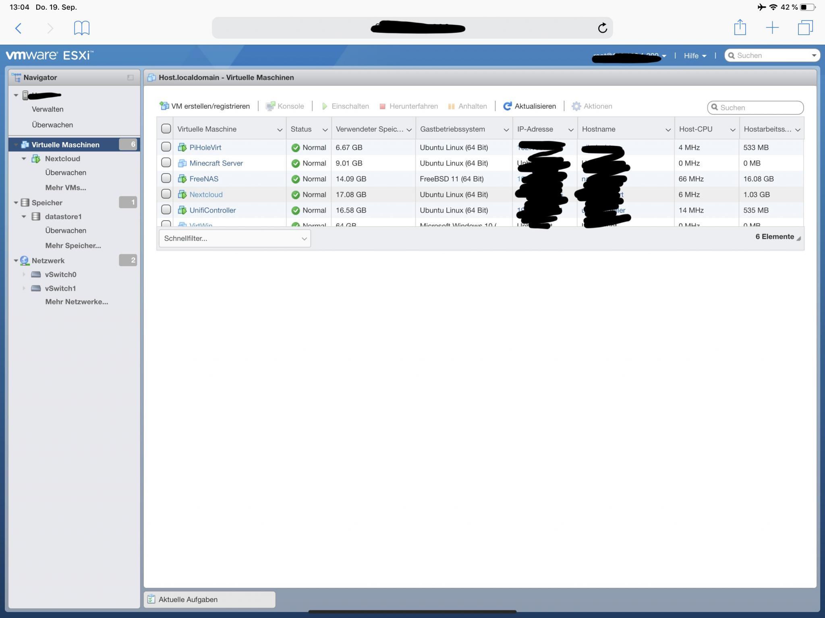Click vSwitch1 switch icon

pyautogui.click(x=36, y=288)
